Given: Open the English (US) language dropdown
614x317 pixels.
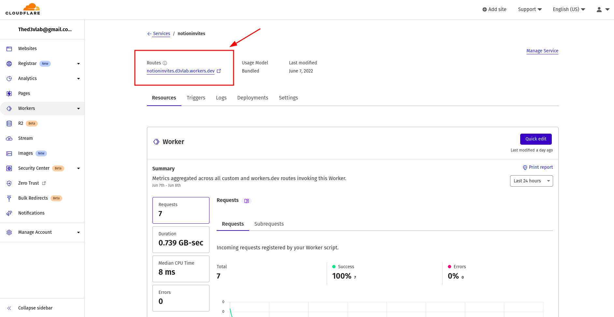Looking at the screenshot, I should click(x=569, y=9).
